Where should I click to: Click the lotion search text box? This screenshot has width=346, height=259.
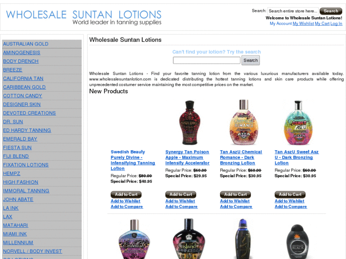click(x=207, y=60)
